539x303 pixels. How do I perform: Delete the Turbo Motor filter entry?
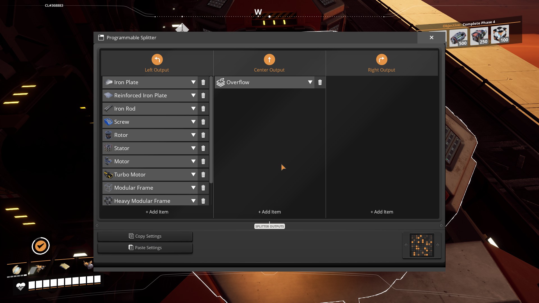pos(203,175)
